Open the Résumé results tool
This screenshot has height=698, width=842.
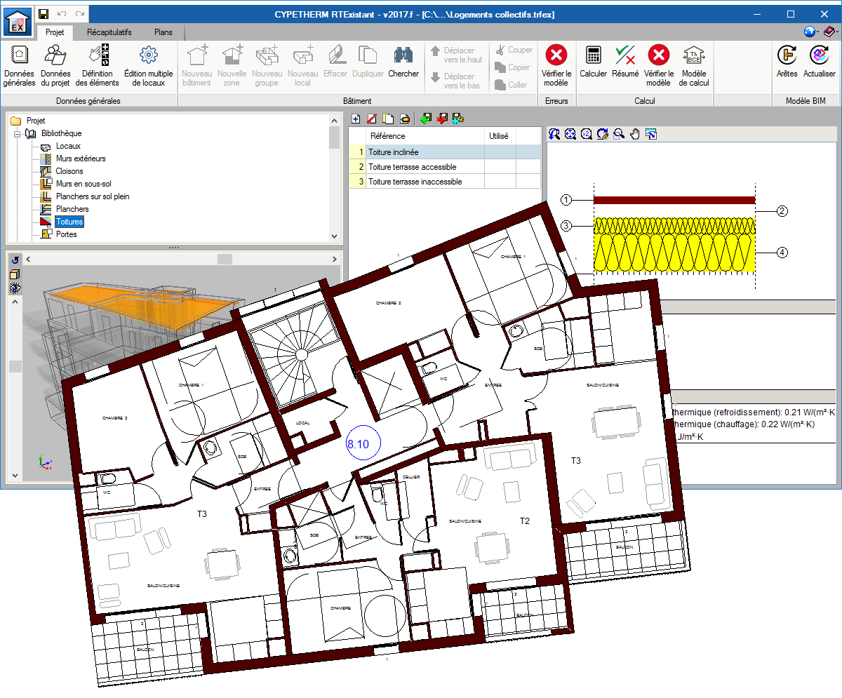pyautogui.click(x=625, y=62)
